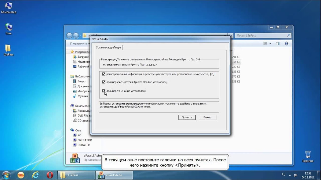Click the Explorer forward navigation arrow

76,35
